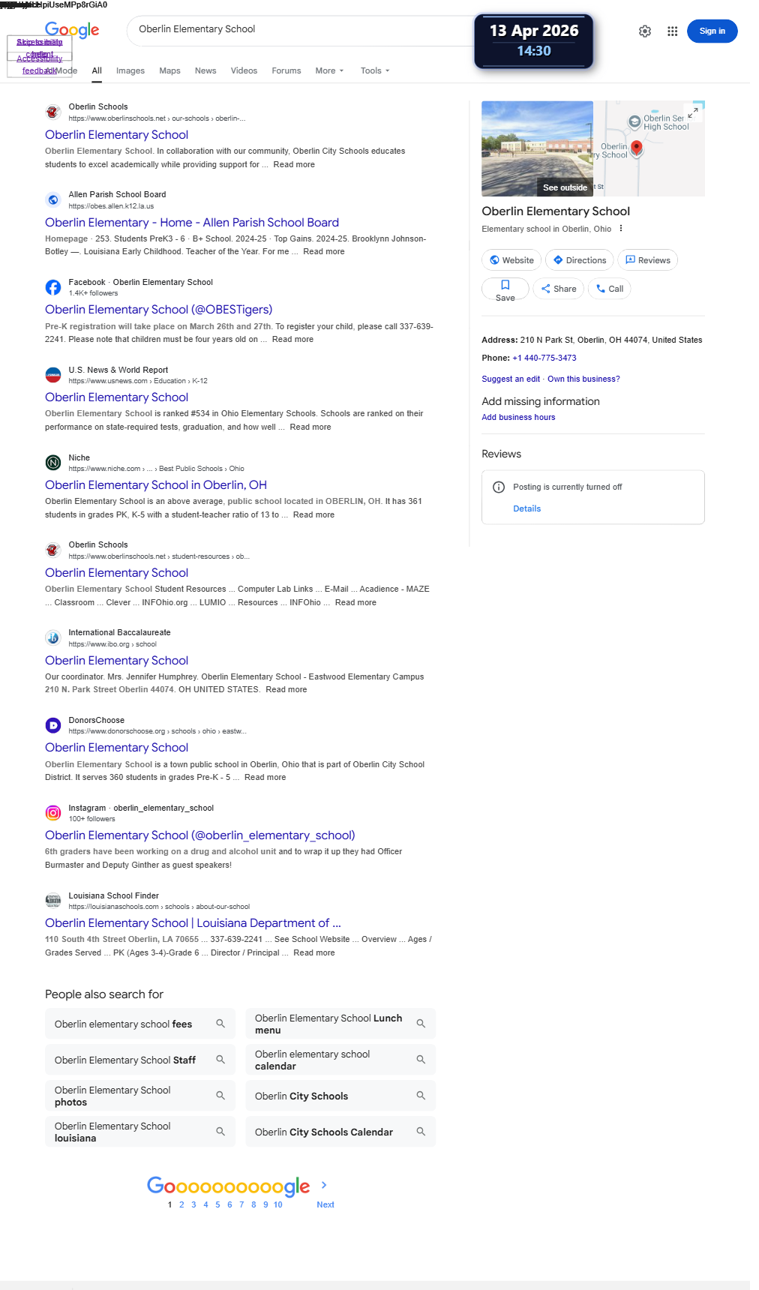Click Add business hours link
Image resolution: width=759 pixels, height=1290 pixels.
point(518,418)
